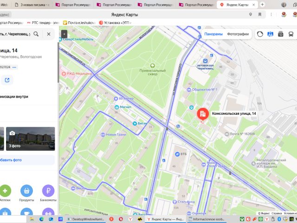
Task: Click the Стальфонд marker
Action: (x=175, y=202)
